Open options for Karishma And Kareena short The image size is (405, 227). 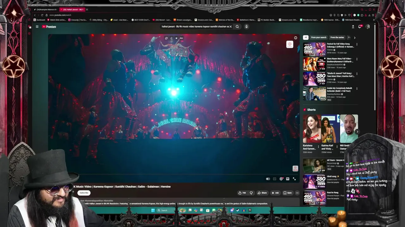pos(318,147)
